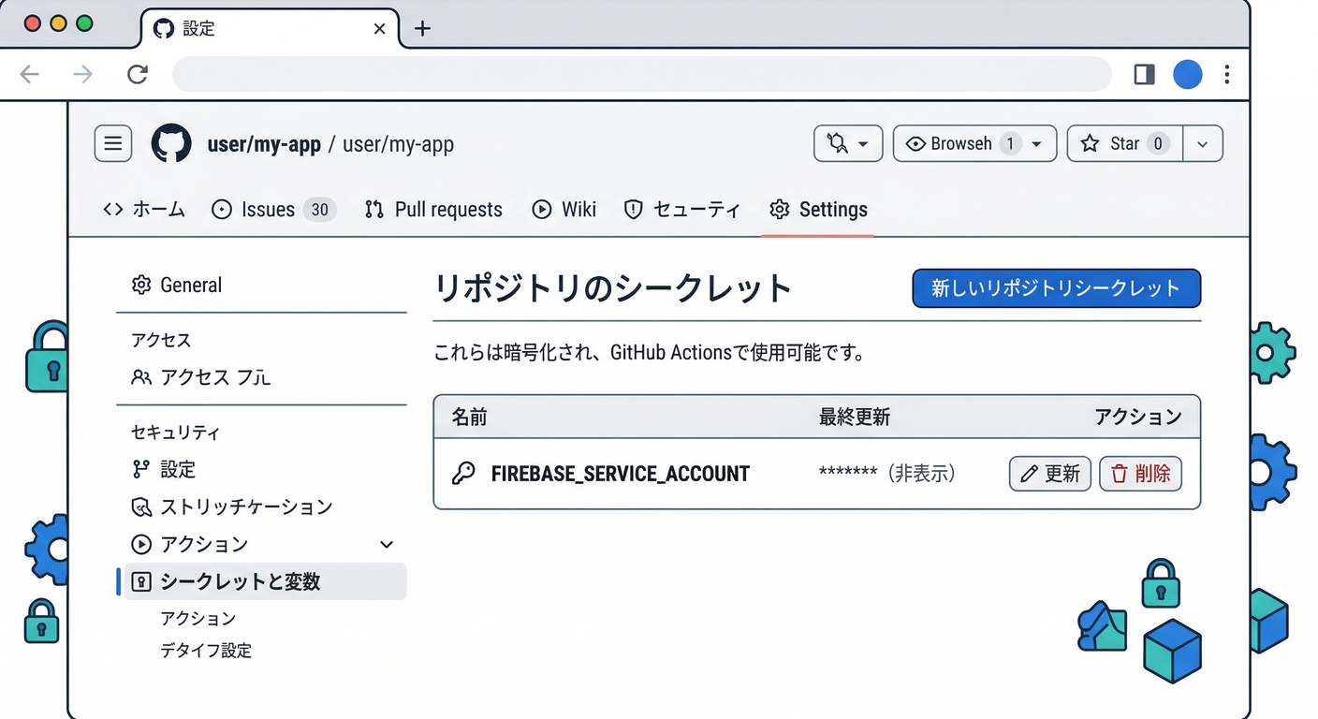Screen dimensions: 1318x719
Task: Click the browser address bar
Action: click(641, 74)
